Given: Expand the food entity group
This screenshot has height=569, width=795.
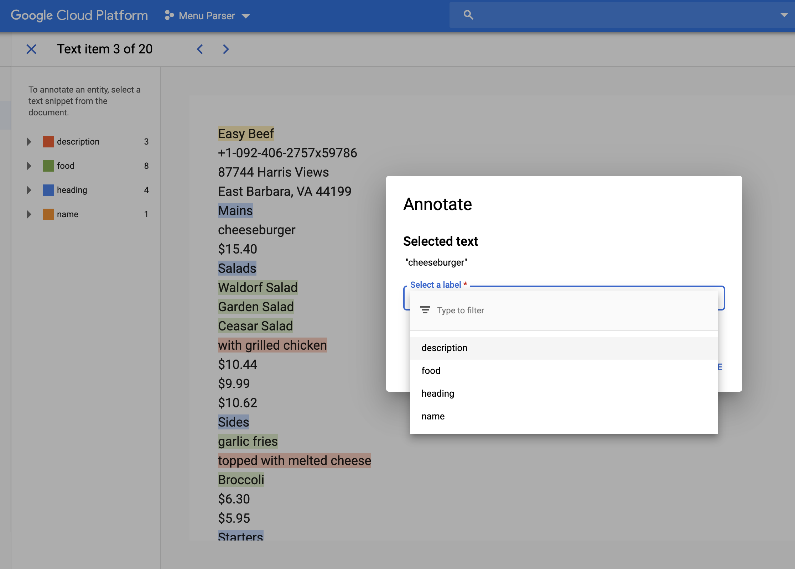Looking at the screenshot, I should click(x=29, y=166).
